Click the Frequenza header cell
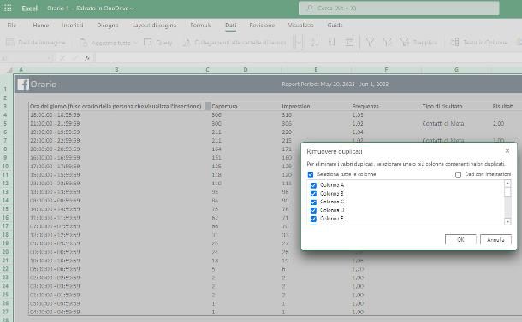 [x=386, y=106]
